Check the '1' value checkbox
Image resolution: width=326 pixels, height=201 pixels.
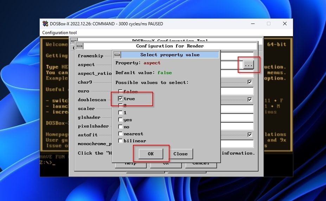click(x=120, y=112)
